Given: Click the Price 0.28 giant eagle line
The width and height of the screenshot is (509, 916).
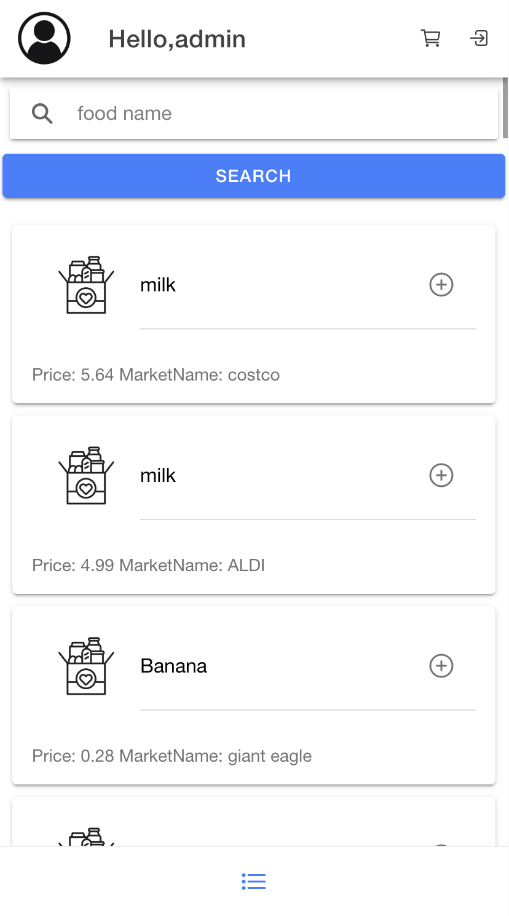Looking at the screenshot, I should (172, 756).
